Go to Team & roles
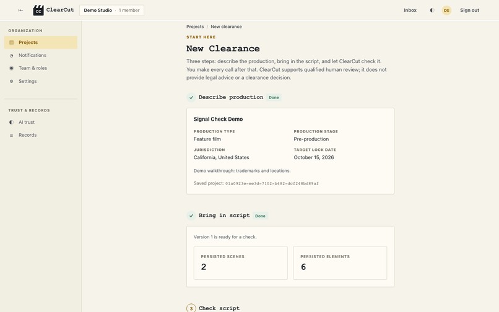499x312 pixels. pyautogui.click(x=41, y=68)
